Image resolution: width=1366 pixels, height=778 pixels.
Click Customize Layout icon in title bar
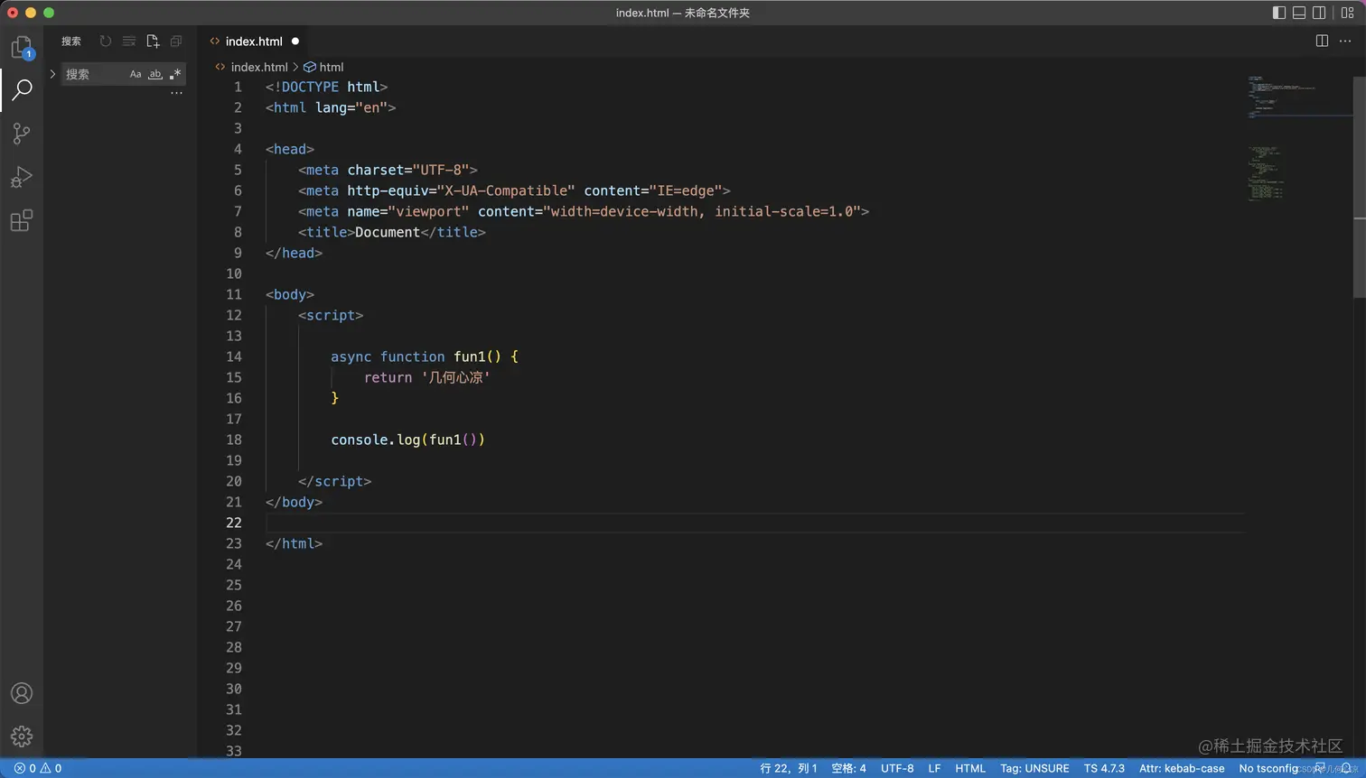[1347, 13]
